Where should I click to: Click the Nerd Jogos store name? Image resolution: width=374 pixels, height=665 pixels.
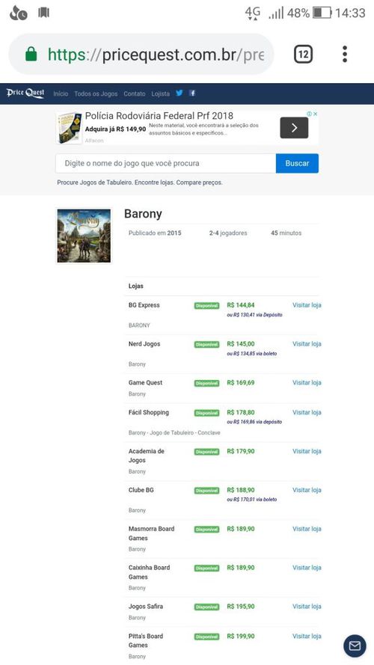coord(144,344)
